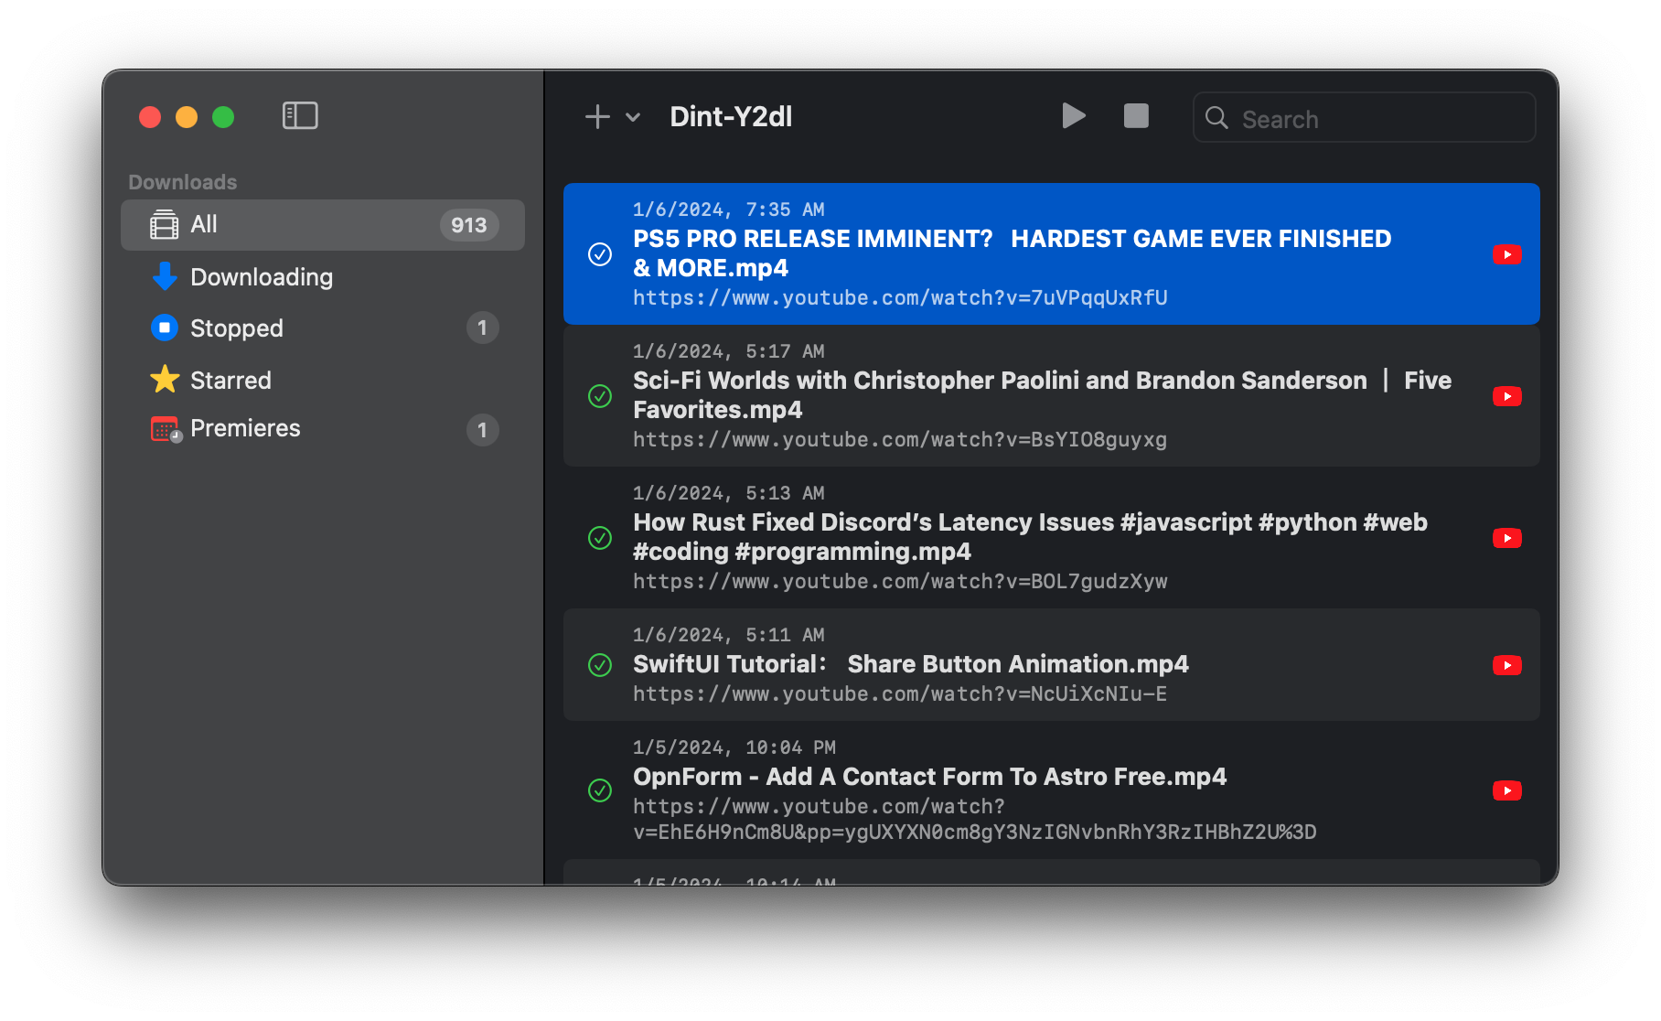This screenshot has height=1021, width=1661.
Task: Click the film stack All icon
Action: [165, 225]
